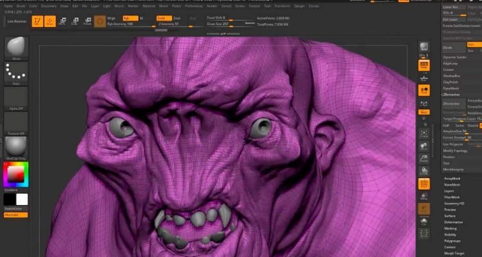Toggle the Live Boolean button

pyautogui.click(x=17, y=21)
